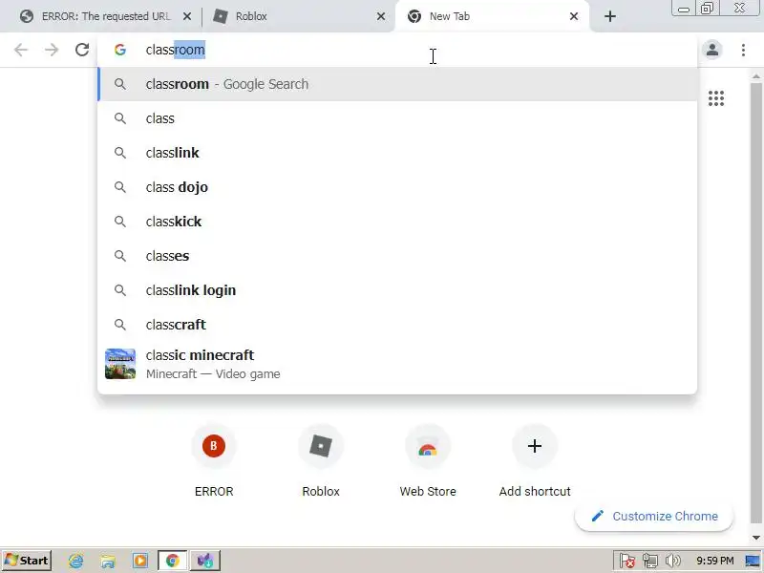Choose the 'classes' suggestion
The image size is (764, 573).
(x=397, y=256)
